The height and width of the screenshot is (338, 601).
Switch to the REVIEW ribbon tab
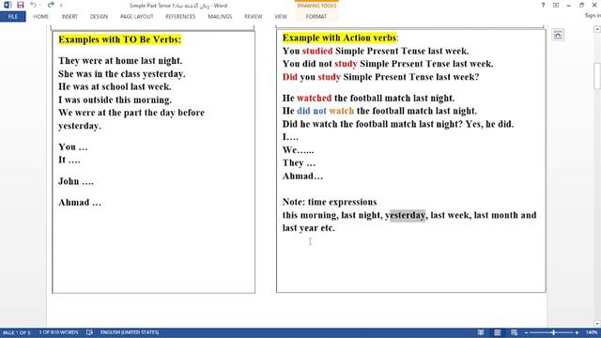pyautogui.click(x=253, y=17)
